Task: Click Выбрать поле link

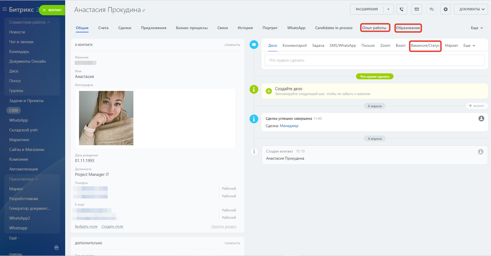Action: pyautogui.click(x=86, y=226)
